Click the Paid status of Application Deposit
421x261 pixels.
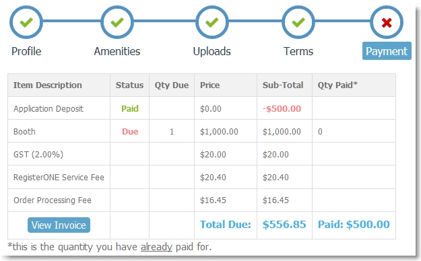tap(130, 108)
